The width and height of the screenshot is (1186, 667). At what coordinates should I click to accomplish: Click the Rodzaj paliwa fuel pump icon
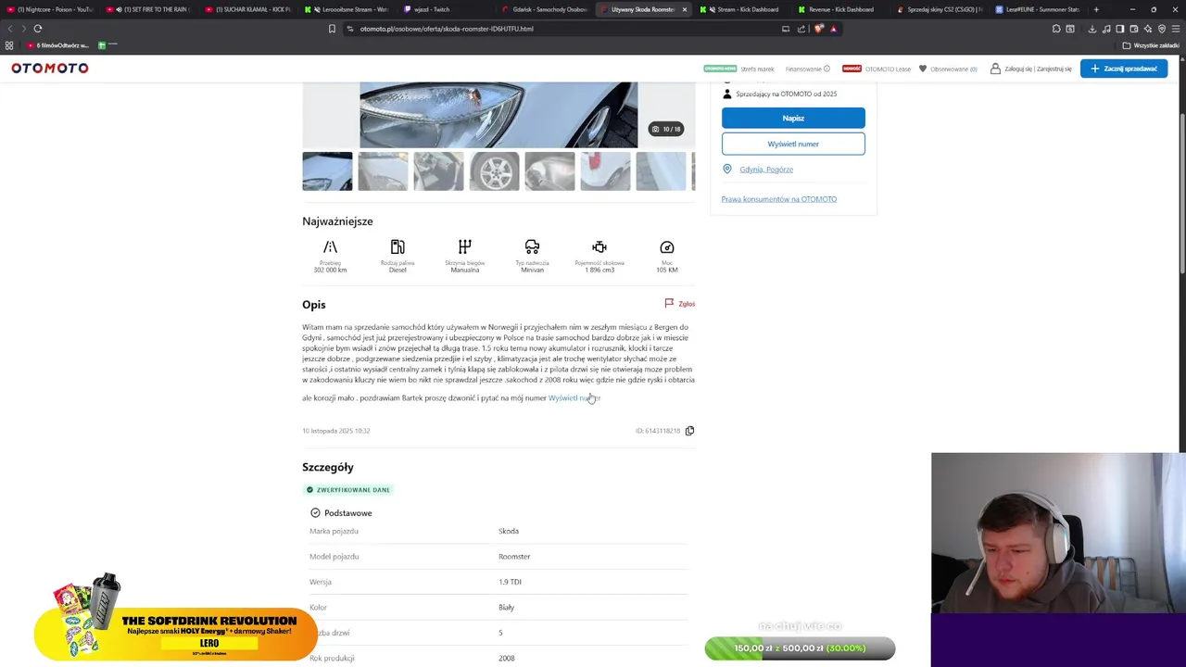[x=397, y=247]
